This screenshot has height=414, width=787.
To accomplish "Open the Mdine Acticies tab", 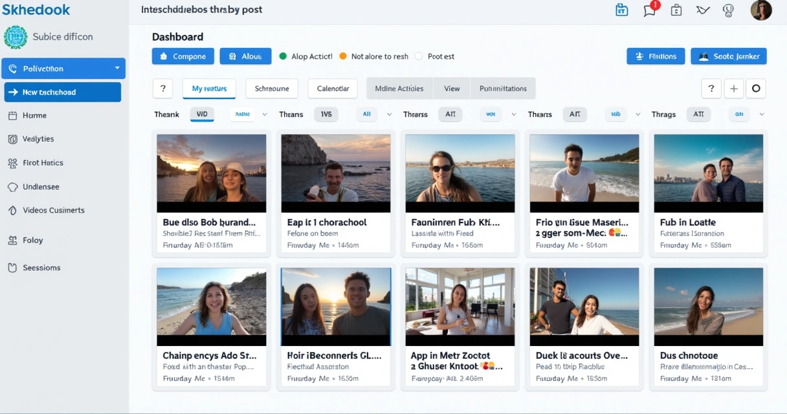I will [399, 88].
